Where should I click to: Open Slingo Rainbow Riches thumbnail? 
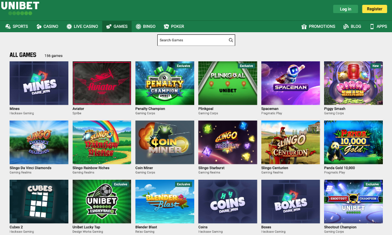click(102, 142)
